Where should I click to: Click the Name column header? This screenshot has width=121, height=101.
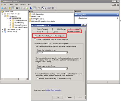click(42, 12)
